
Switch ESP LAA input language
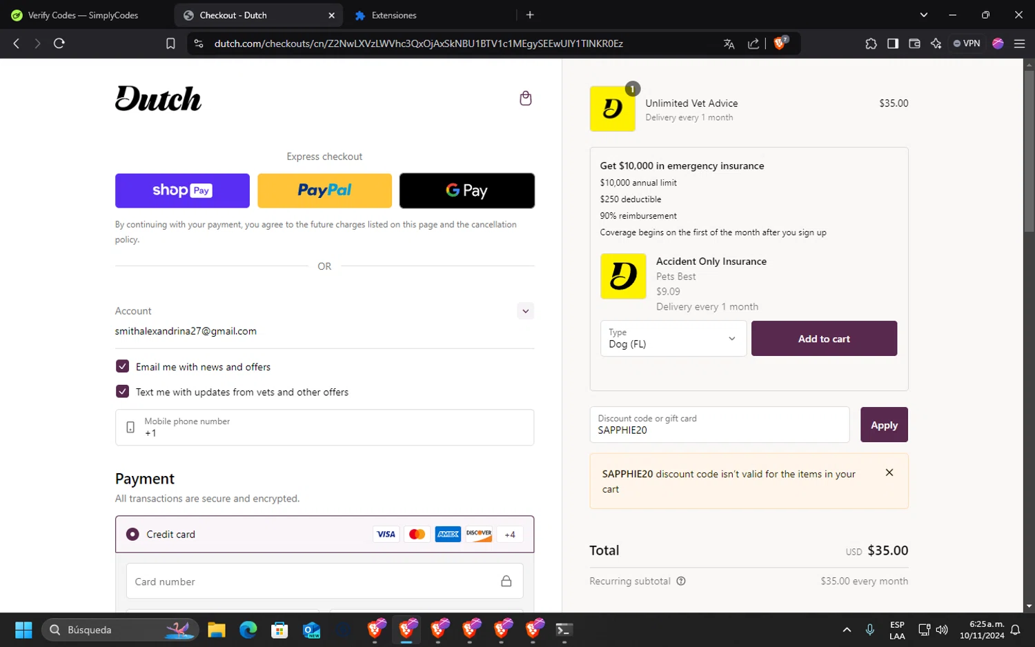point(897,630)
